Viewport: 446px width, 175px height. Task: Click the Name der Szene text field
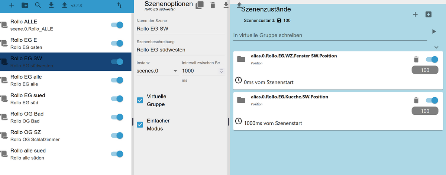[x=181, y=29]
